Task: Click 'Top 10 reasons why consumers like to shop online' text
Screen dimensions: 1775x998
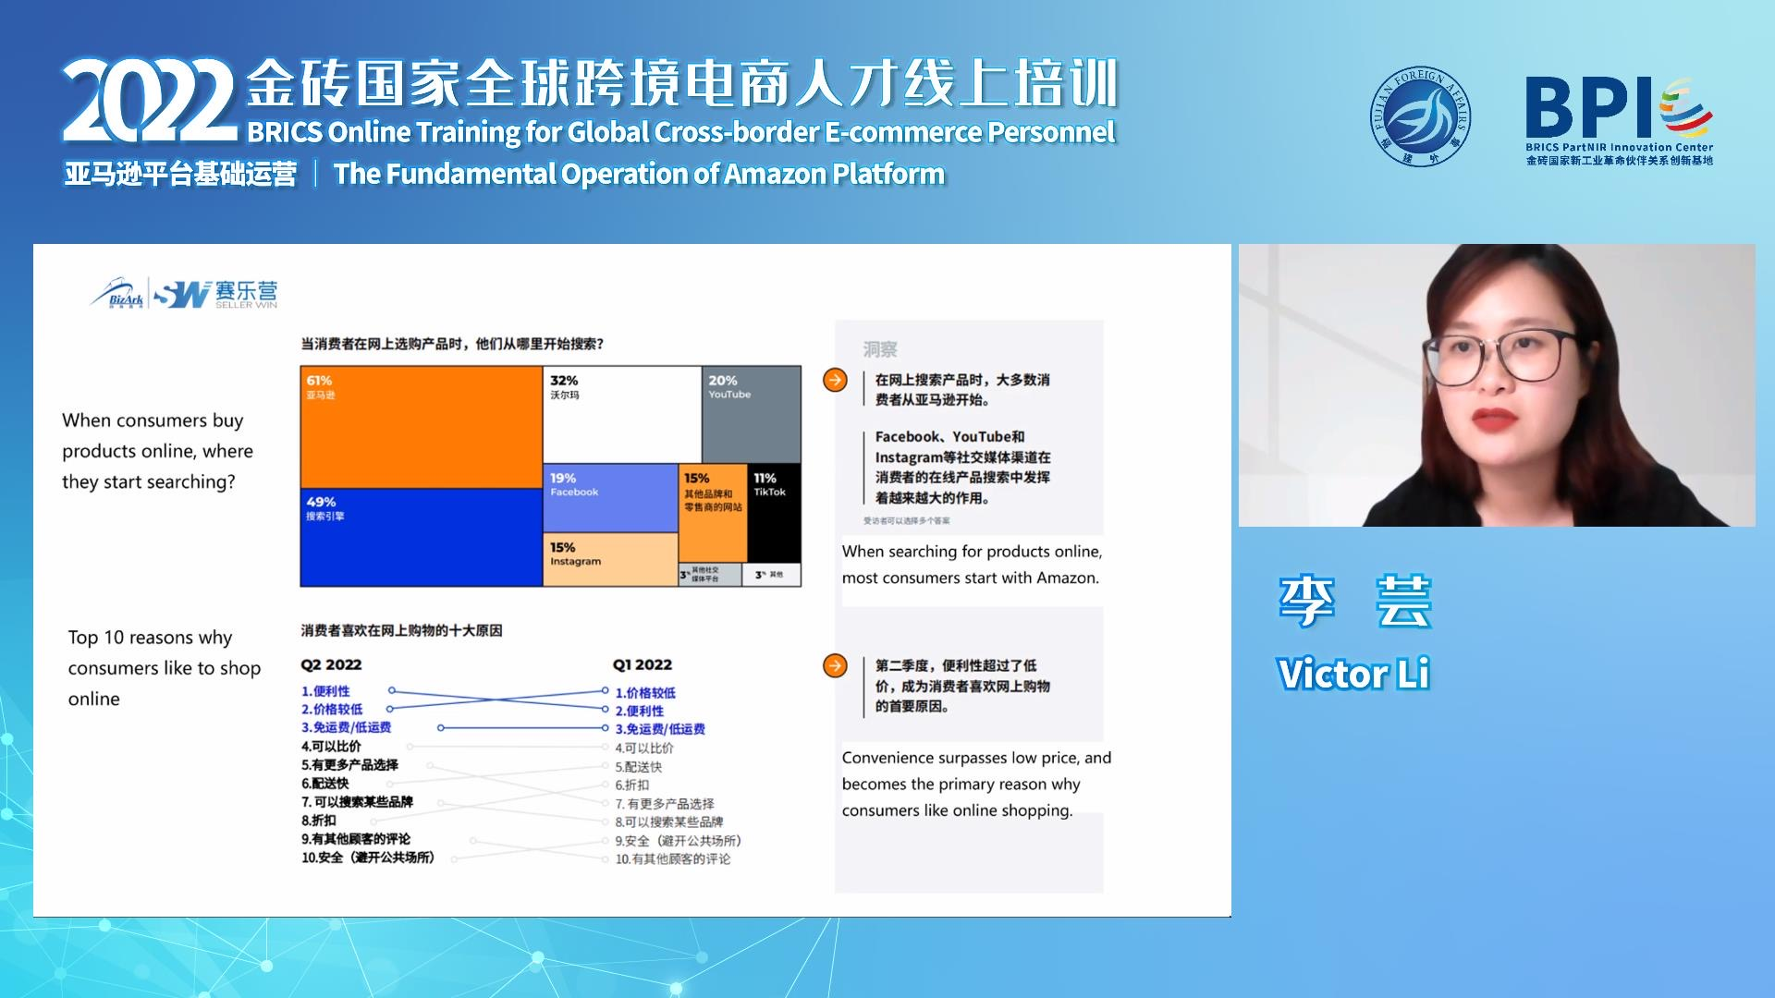Action: (164, 668)
